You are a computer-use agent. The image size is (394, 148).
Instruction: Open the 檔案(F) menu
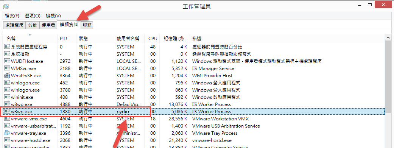tap(12, 16)
